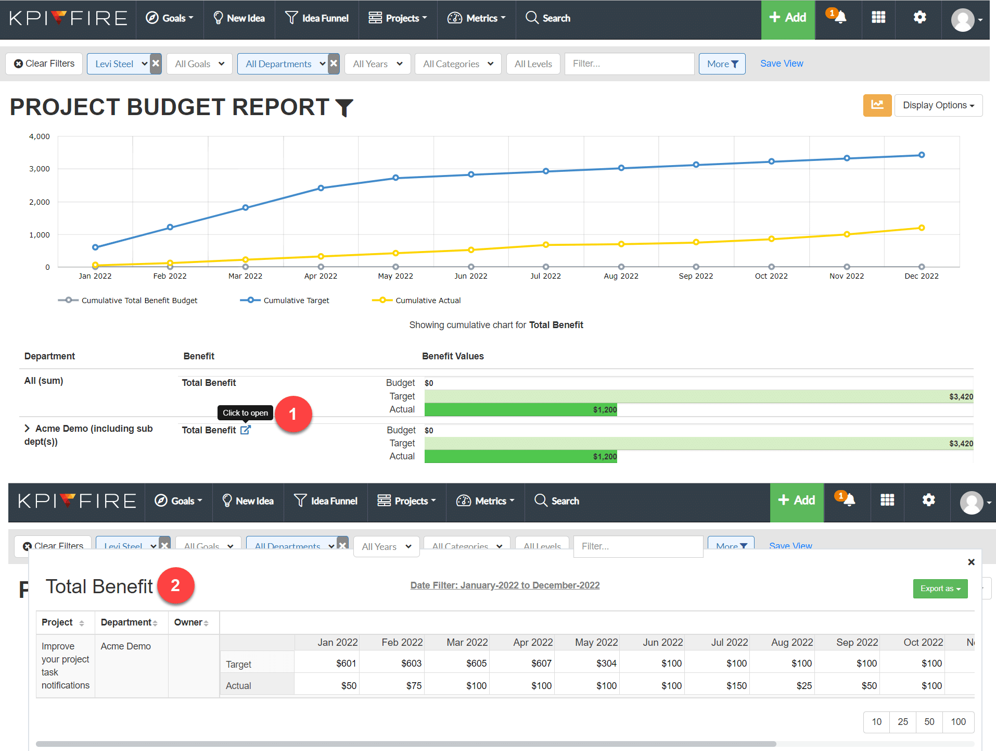Image resolution: width=996 pixels, height=751 pixels.
Task: Open the Levi Steel owner dropdown
Action: coord(118,64)
